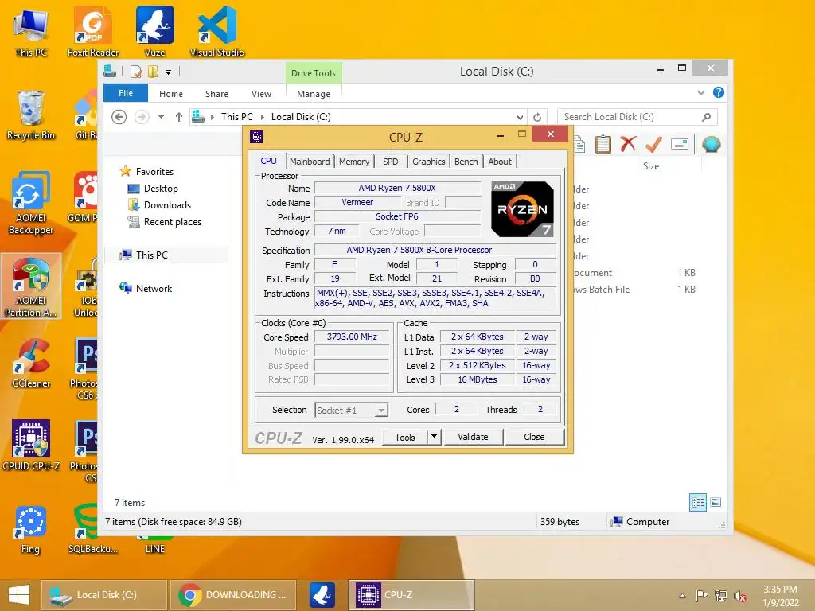This screenshot has width=815, height=611.
Task: Open the Tools dropdown arrow in CPU-Z
Action: (x=434, y=437)
